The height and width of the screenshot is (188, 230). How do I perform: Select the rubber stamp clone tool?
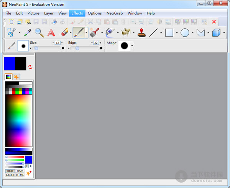[141, 33]
